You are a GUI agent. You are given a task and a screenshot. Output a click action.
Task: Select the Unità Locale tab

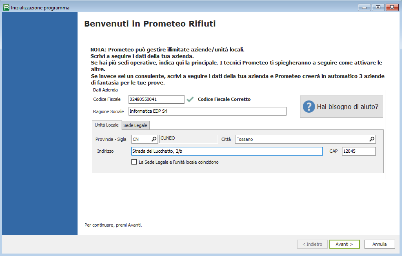(x=107, y=125)
